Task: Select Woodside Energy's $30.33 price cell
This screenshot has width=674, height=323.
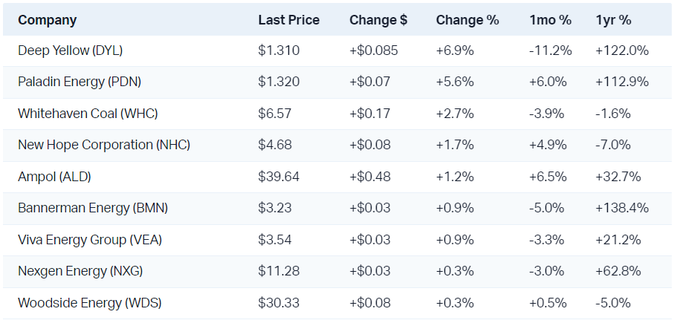Action: [279, 303]
